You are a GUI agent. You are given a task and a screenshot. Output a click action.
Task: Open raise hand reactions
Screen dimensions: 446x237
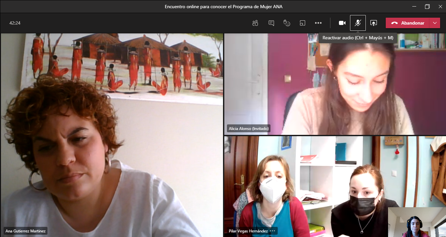tap(287, 23)
